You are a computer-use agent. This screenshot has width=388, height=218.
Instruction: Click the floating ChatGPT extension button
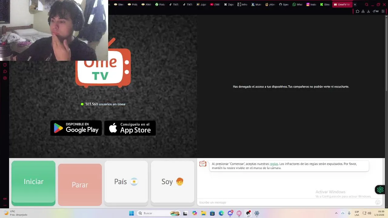pos(380,190)
